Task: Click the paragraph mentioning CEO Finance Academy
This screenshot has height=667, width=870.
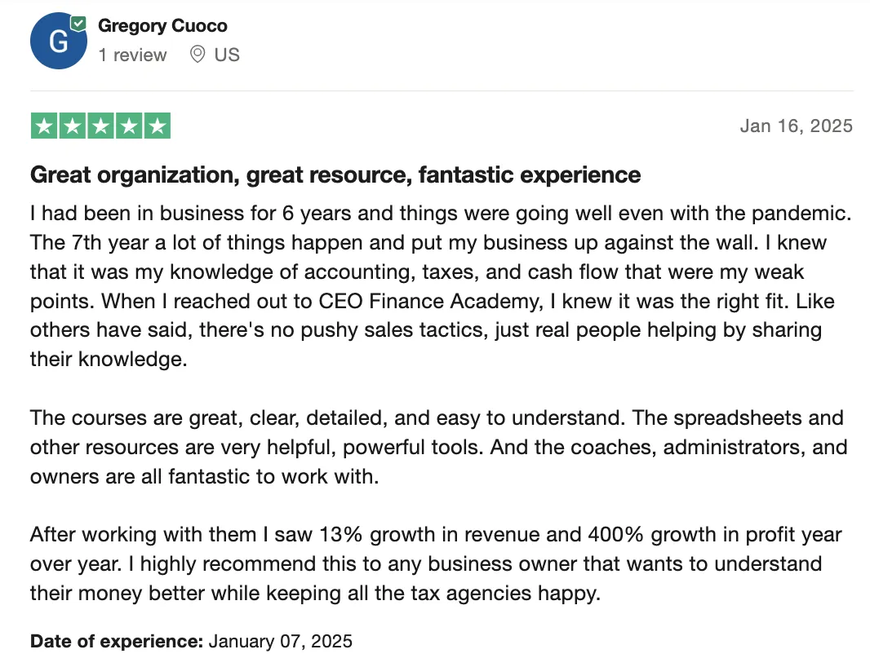Action: tap(441, 286)
